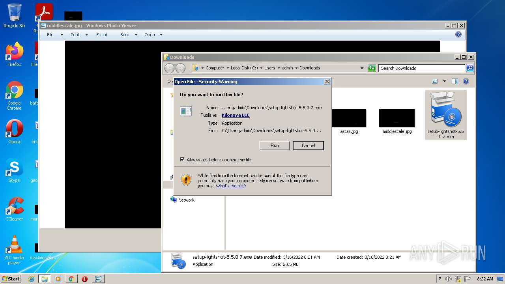Click the Search Downloads input field
Viewport: 505px width, 284px height.
pos(422,68)
